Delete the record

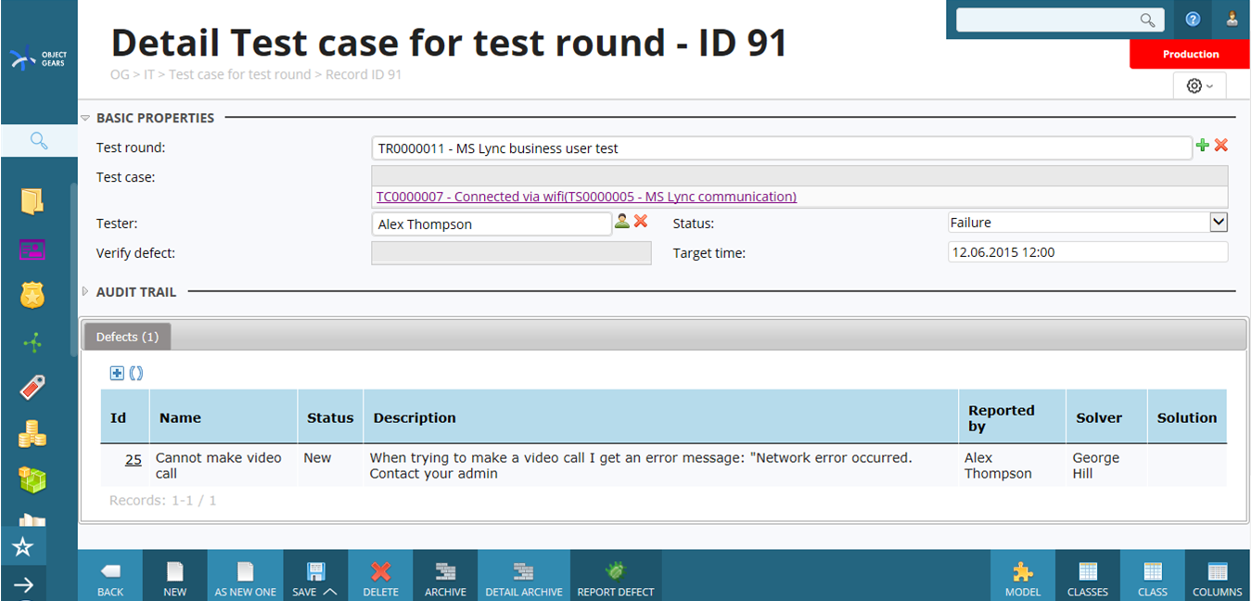380,576
